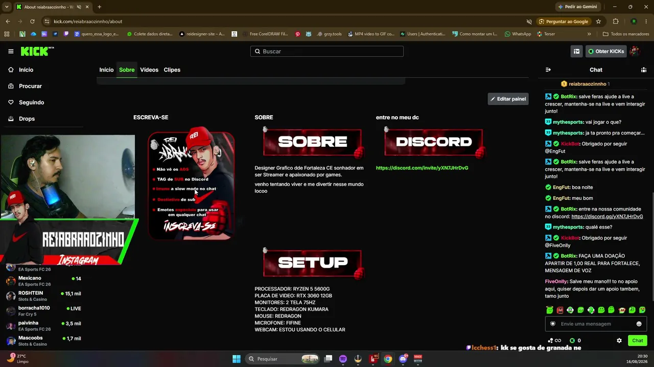This screenshot has width=654, height=367.
Task: Click the chat identity badge icon
Action: coord(553,324)
